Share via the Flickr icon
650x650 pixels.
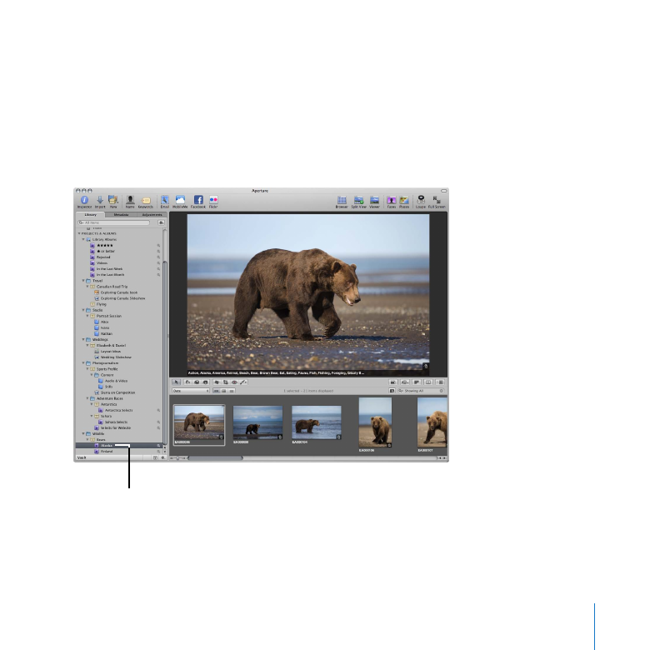coord(213,200)
